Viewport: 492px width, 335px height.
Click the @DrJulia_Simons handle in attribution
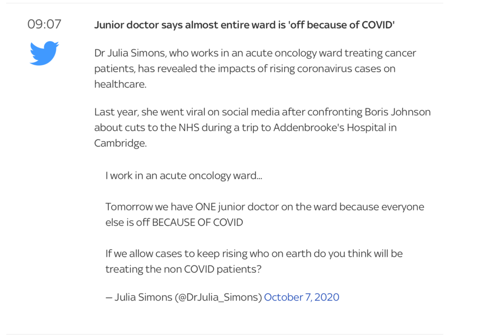[219, 297]
